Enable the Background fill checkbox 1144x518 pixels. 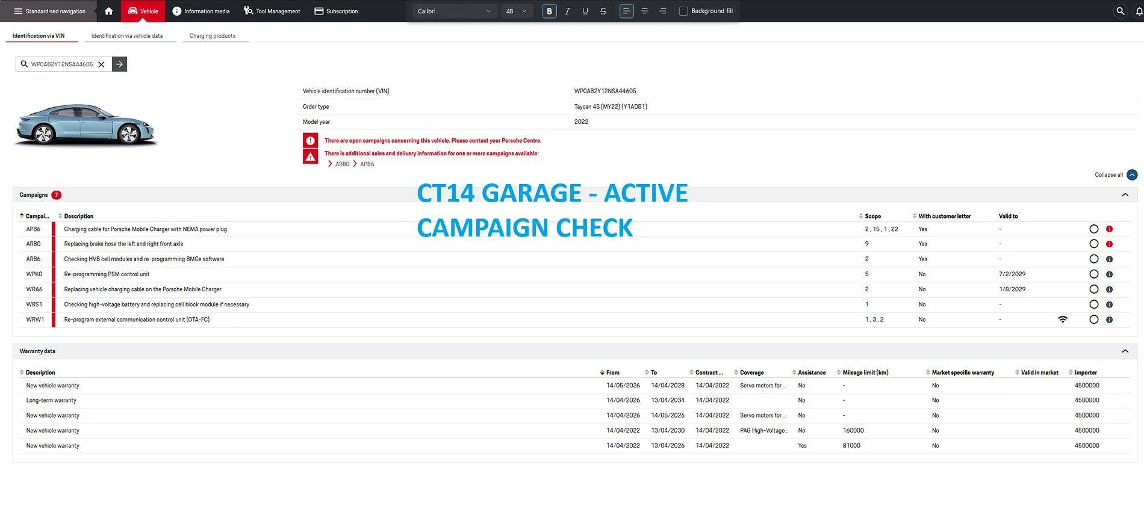click(x=683, y=11)
